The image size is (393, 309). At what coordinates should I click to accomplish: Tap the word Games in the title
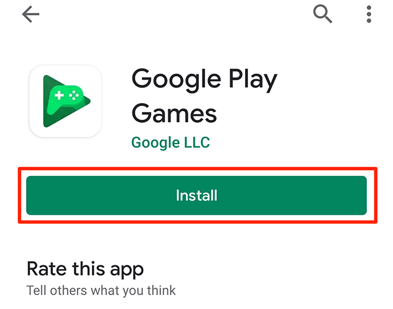pyautogui.click(x=174, y=114)
